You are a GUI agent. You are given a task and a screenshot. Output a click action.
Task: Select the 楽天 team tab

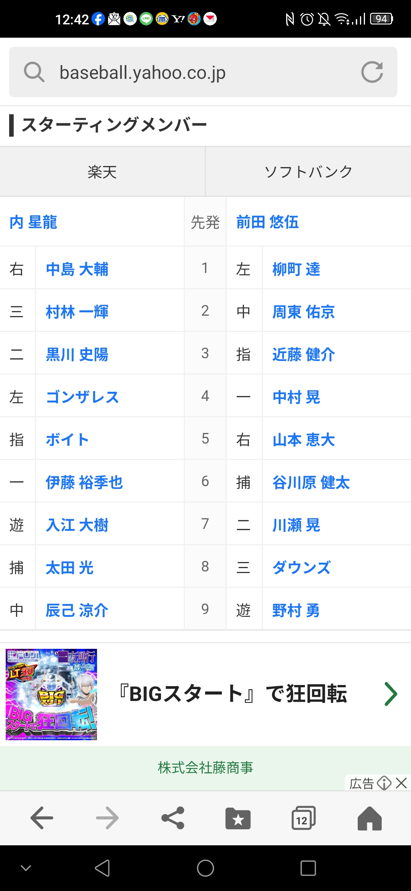102,172
